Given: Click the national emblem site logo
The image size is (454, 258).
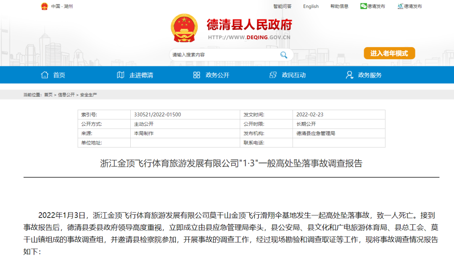Looking at the screenshot, I should coord(184,28).
